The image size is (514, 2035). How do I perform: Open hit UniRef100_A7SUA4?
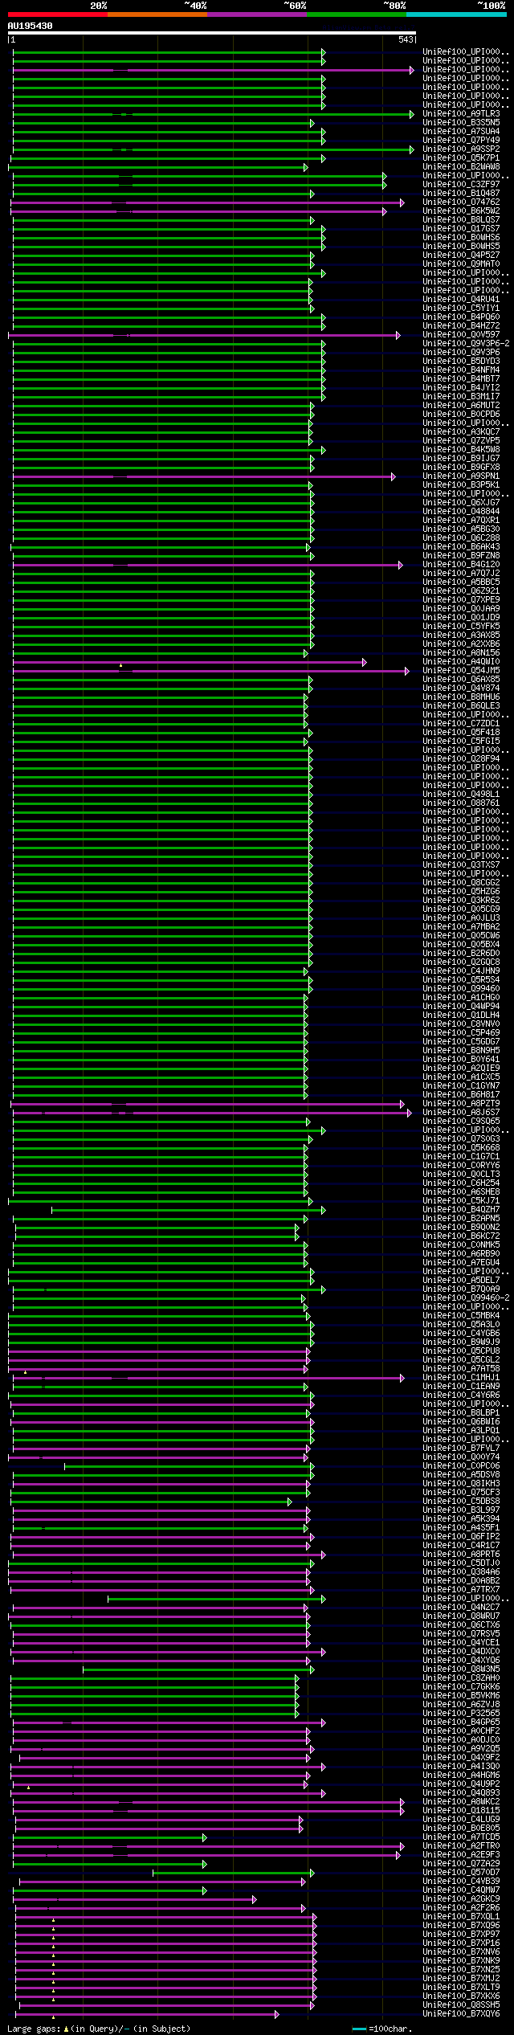click(x=461, y=132)
